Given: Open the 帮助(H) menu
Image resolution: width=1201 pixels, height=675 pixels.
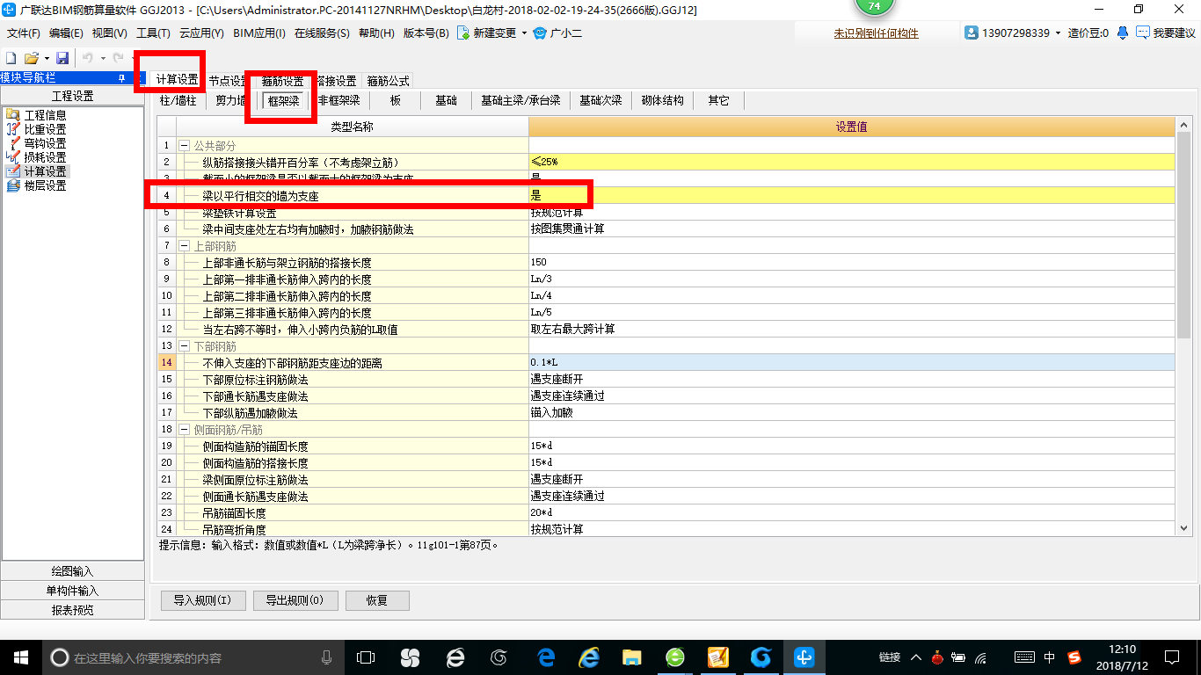Looking at the screenshot, I should [376, 33].
